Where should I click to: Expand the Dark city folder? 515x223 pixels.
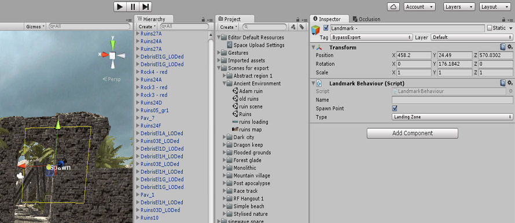[x=225, y=137]
